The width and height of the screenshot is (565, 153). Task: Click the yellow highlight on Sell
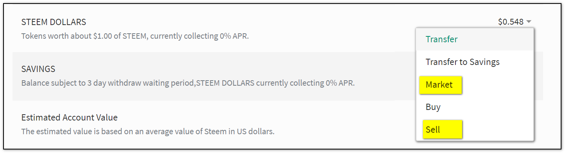click(442, 130)
